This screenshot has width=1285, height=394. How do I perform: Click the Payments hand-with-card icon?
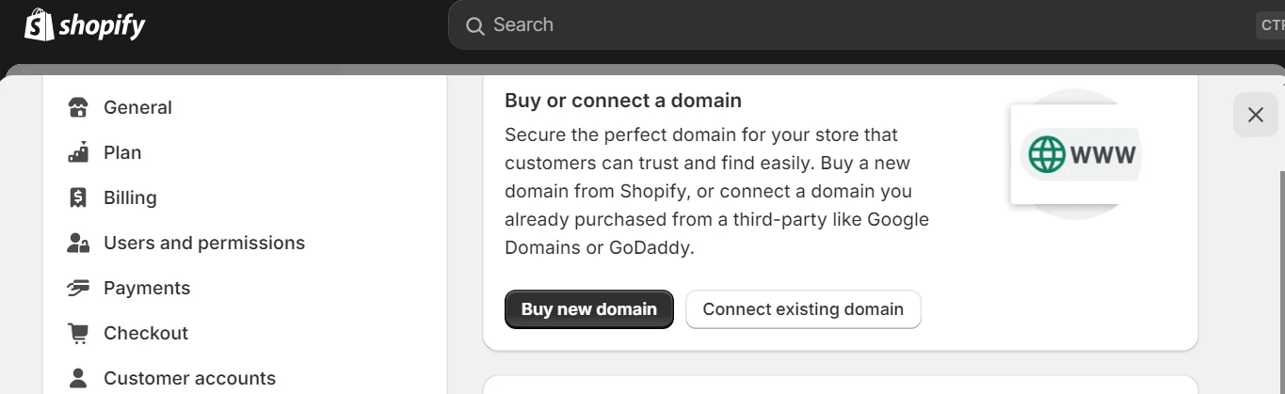pos(78,288)
